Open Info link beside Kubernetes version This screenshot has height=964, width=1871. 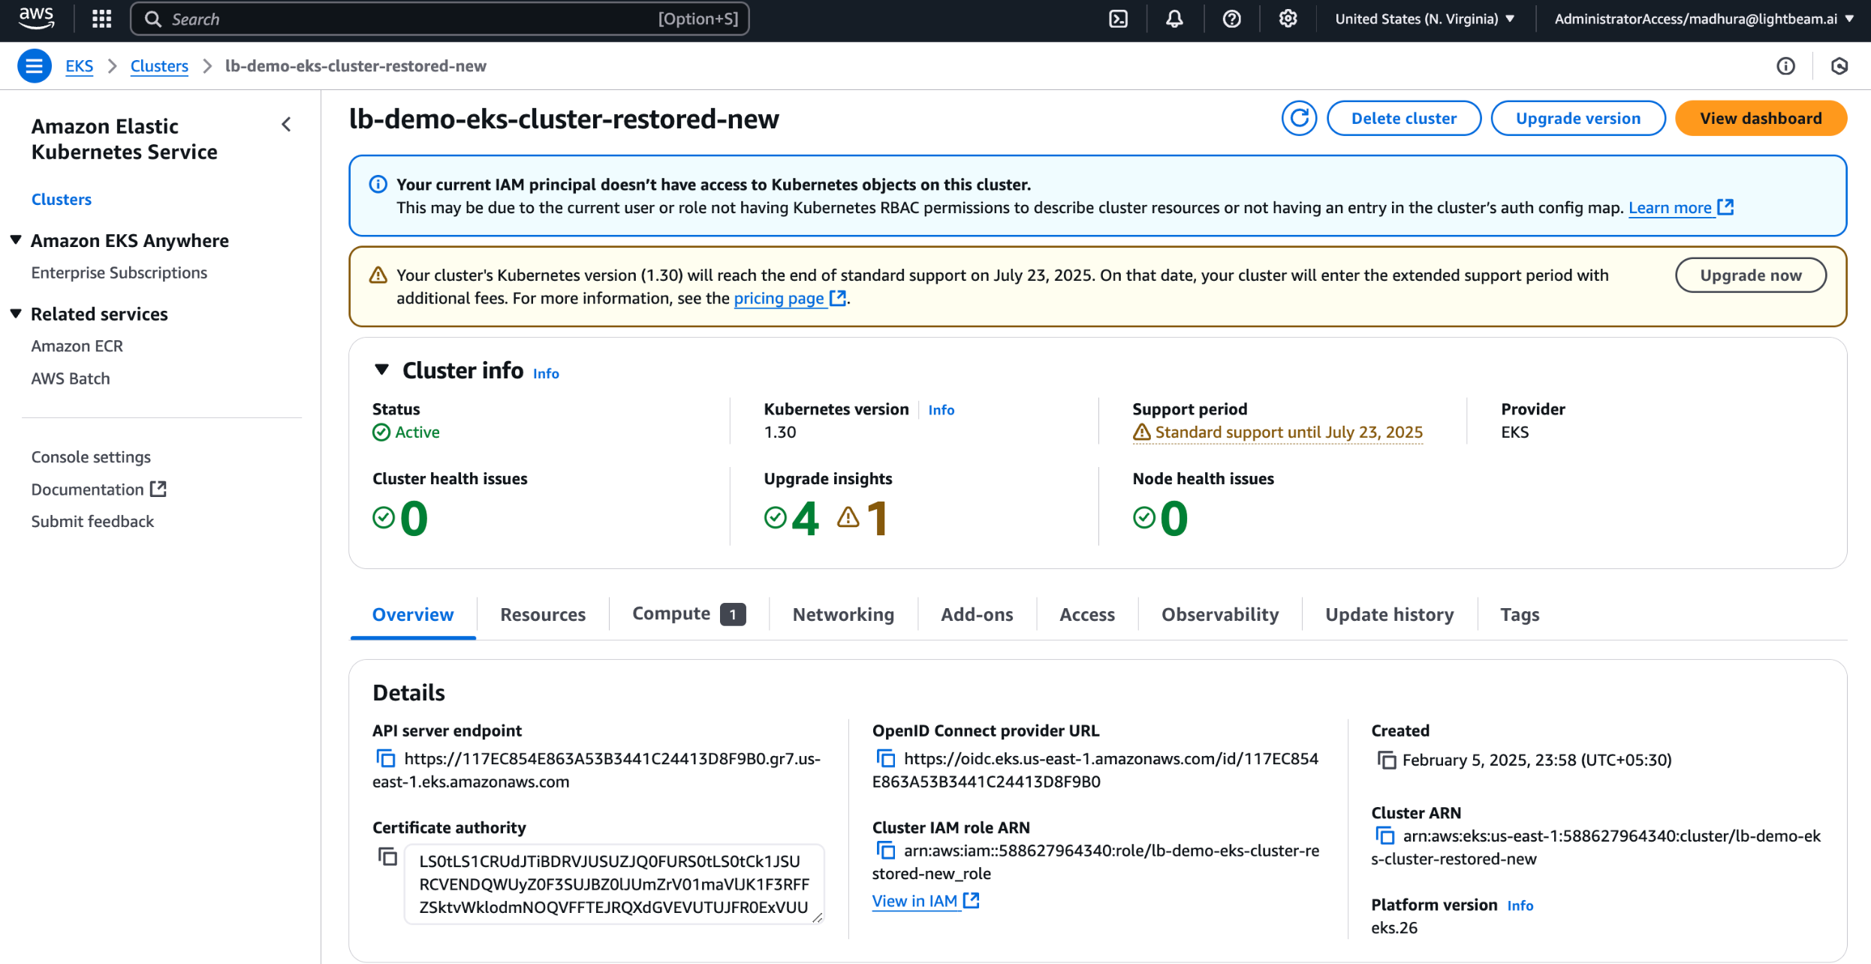941,410
